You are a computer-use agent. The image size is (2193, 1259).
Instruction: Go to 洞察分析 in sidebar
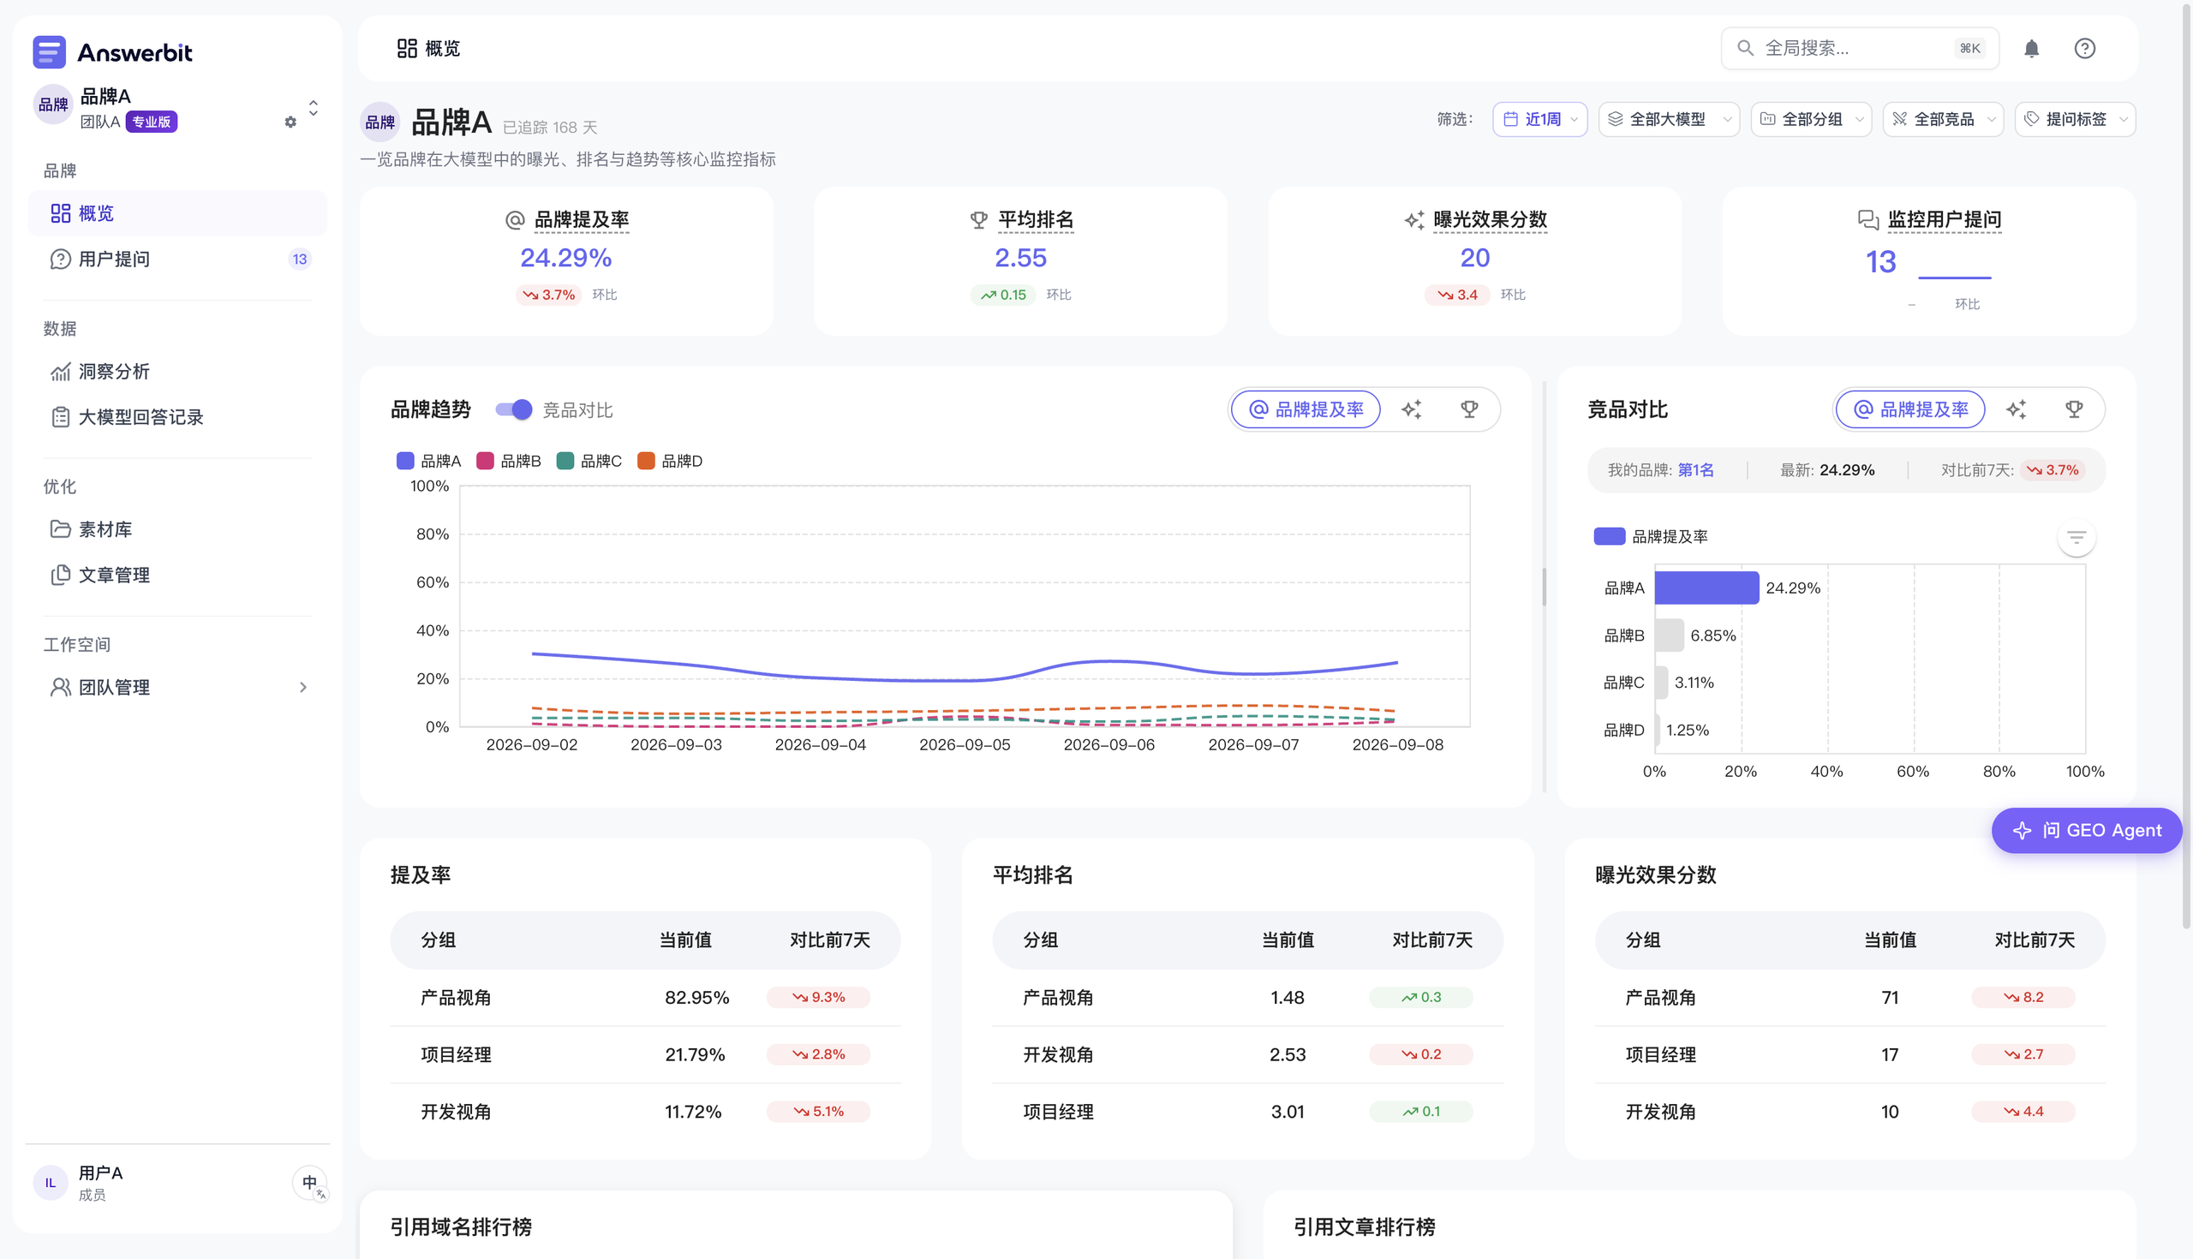click(x=177, y=371)
